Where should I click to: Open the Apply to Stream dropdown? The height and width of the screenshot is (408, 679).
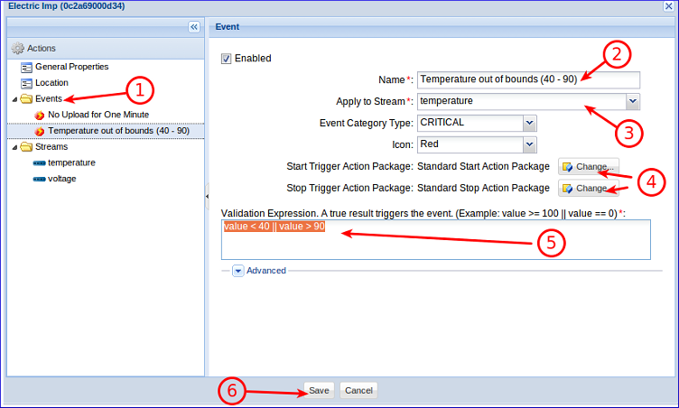tap(632, 101)
